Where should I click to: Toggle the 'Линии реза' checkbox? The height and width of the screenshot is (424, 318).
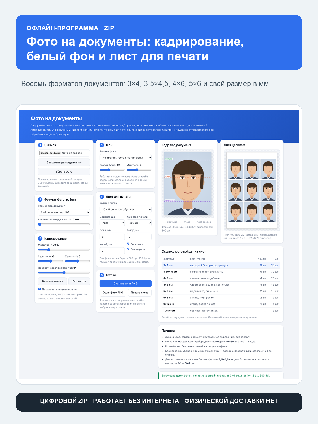point(128,249)
